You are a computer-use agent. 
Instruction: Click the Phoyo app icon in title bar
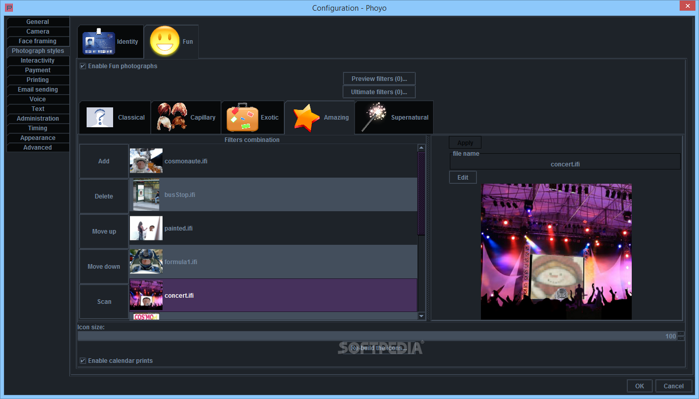[x=9, y=8]
